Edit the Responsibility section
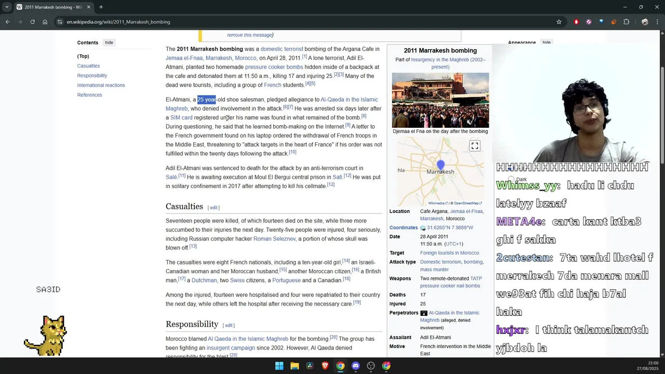Screen dimensions: 665x374 click(229, 325)
